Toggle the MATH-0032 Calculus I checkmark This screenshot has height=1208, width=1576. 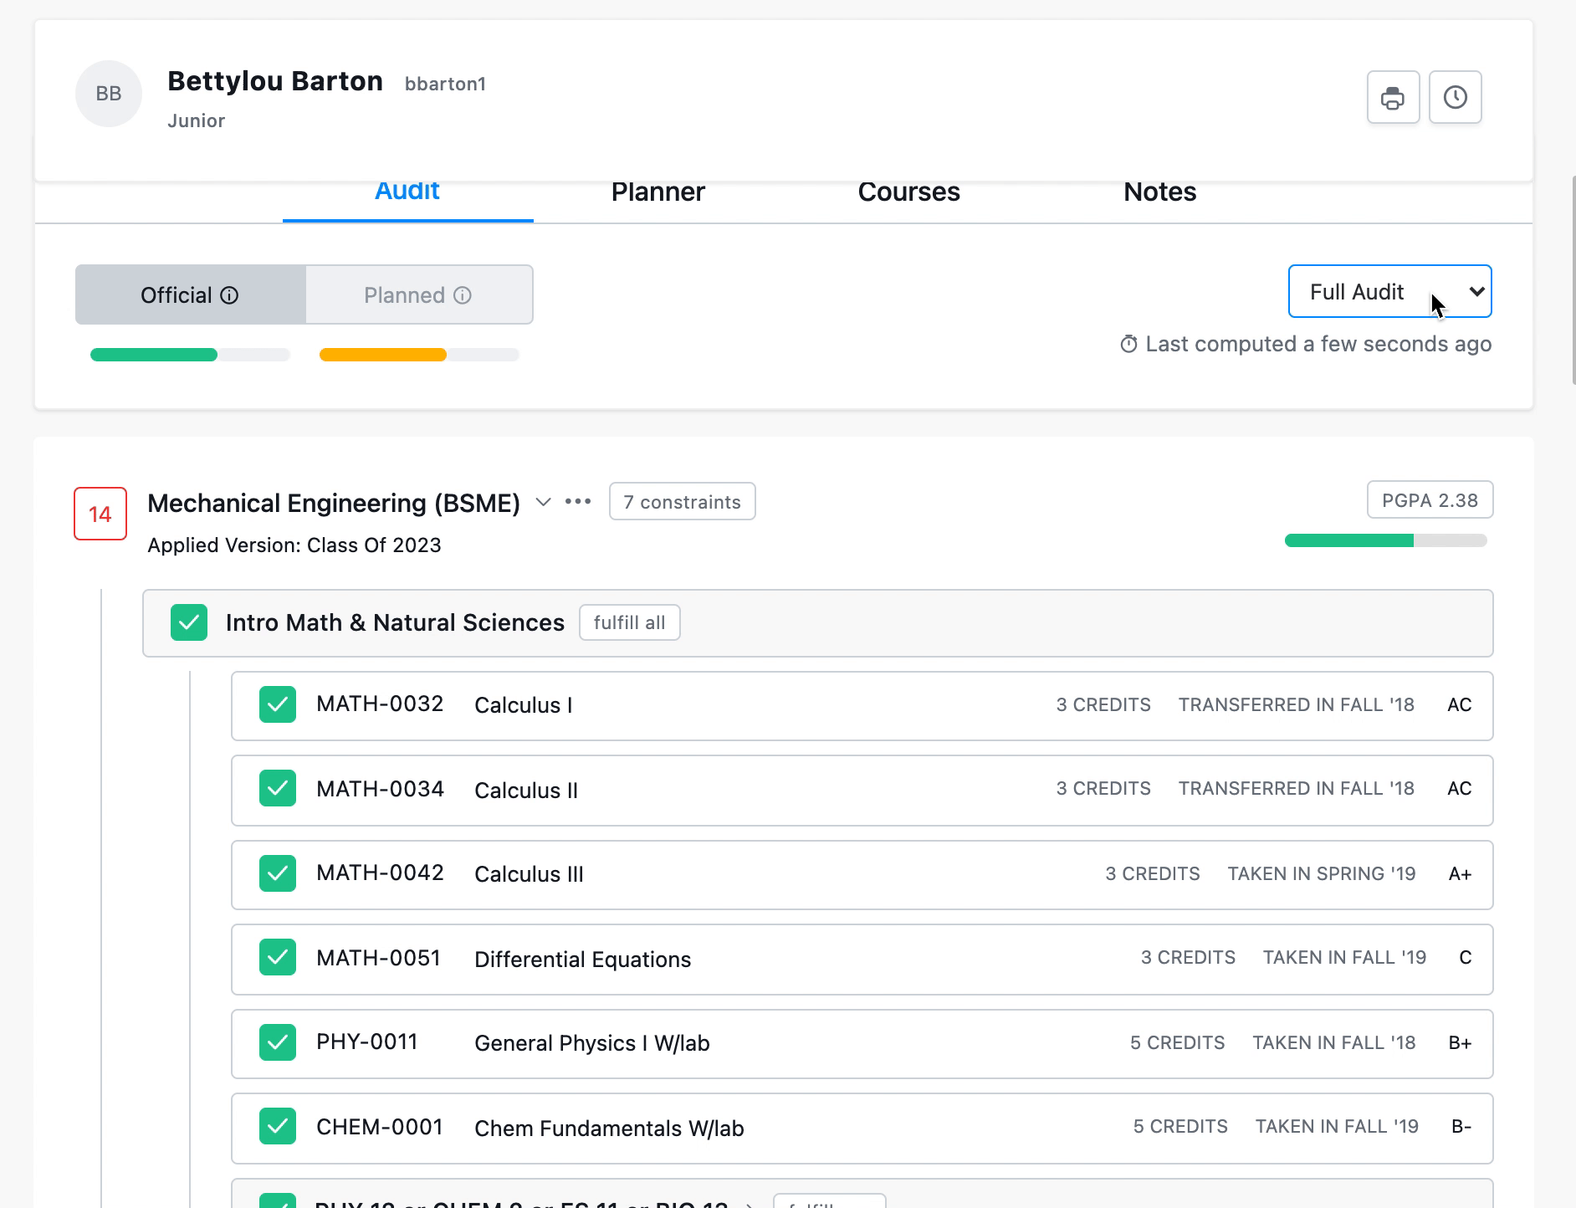tap(278, 704)
